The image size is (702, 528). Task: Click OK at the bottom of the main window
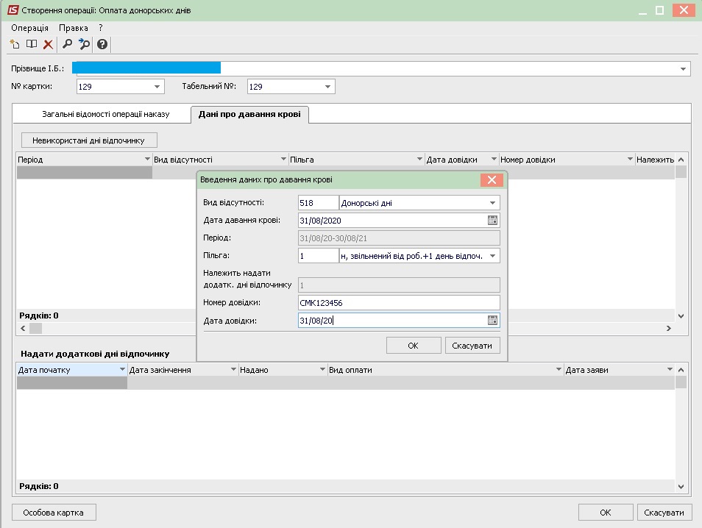[x=606, y=513]
